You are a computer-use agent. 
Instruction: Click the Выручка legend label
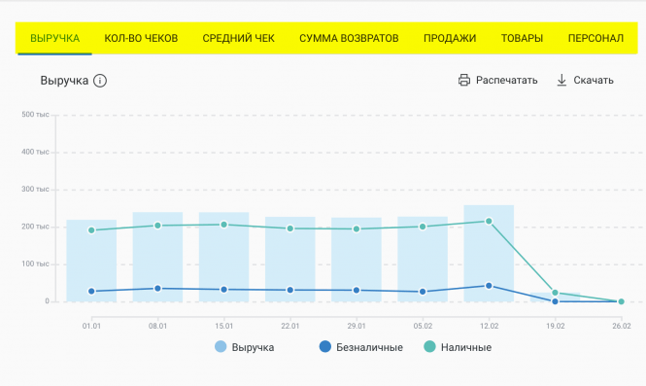[x=253, y=347]
